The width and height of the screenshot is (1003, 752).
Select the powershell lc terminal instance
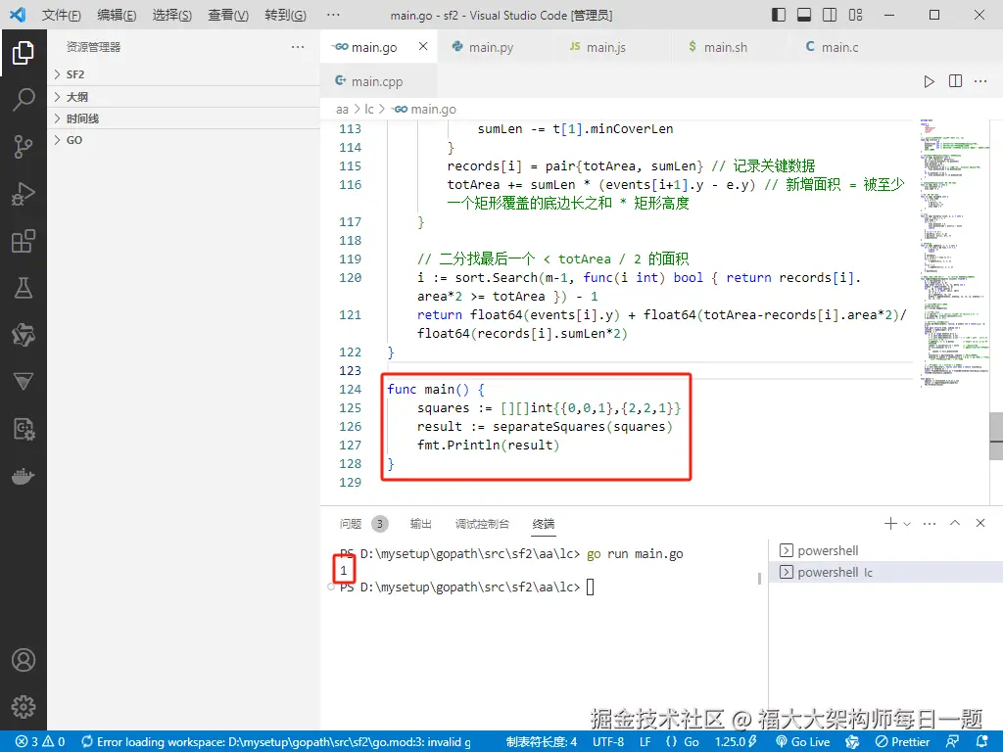point(885,572)
